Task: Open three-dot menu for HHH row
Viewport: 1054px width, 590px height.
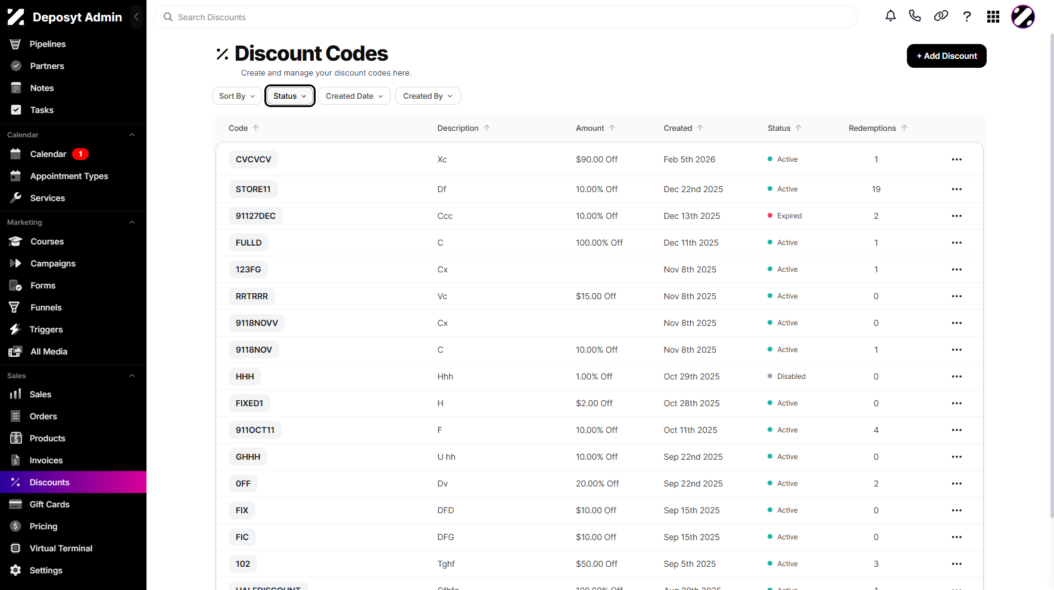Action: [x=957, y=376]
